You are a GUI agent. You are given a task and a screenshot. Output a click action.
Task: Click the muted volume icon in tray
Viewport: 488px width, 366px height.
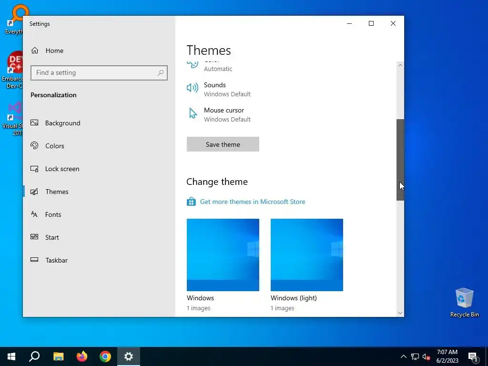pos(427,356)
